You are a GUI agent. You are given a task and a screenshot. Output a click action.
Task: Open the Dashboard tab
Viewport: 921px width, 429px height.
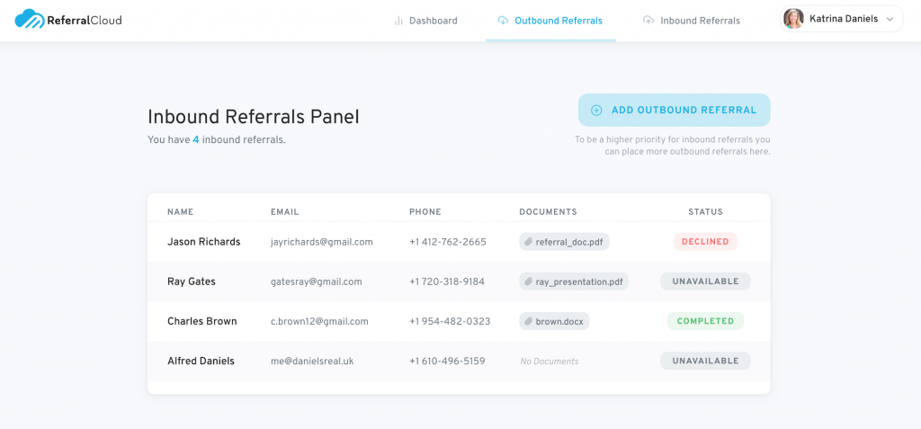[x=425, y=21]
